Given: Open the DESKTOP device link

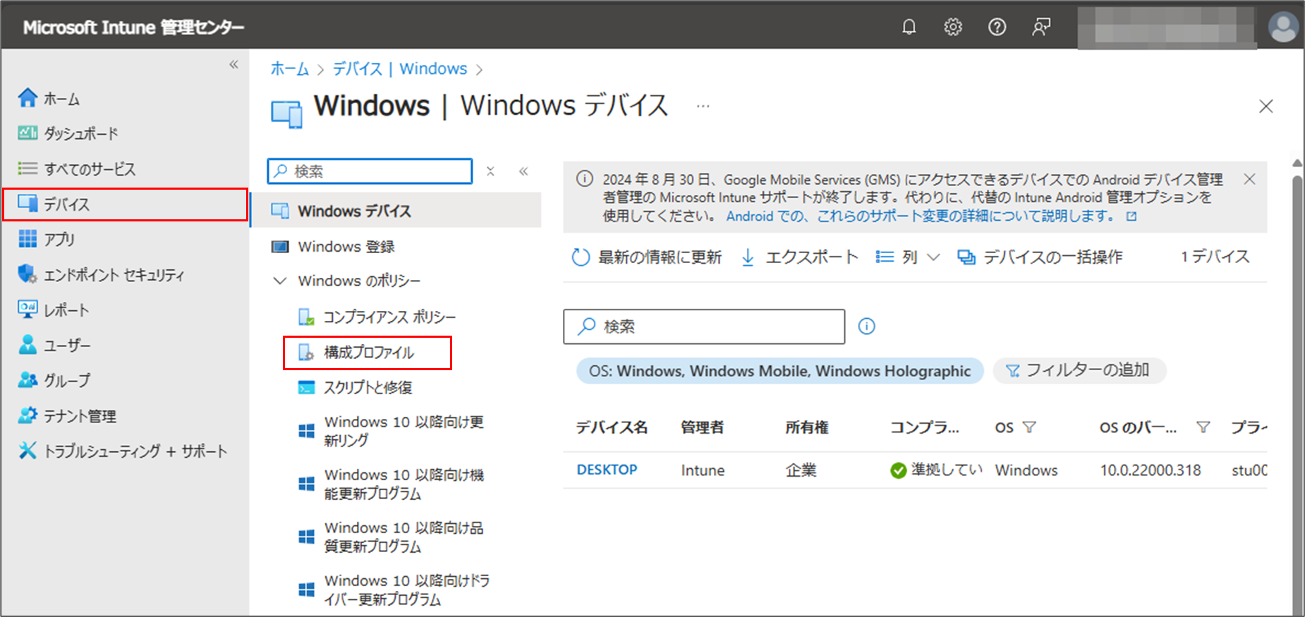Looking at the screenshot, I should tap(607, 470).
